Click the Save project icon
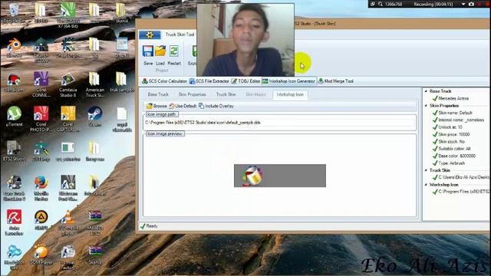This screenshot has width=491, height=276. point(148,54)
